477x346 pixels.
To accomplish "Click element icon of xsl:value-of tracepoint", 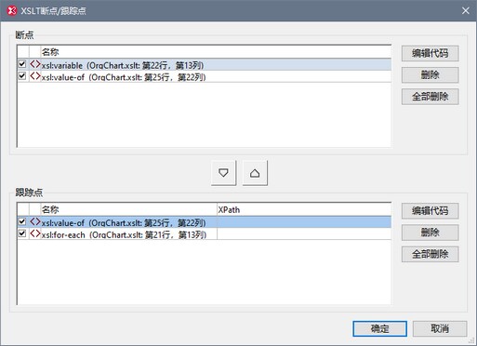I will (35, 222).
